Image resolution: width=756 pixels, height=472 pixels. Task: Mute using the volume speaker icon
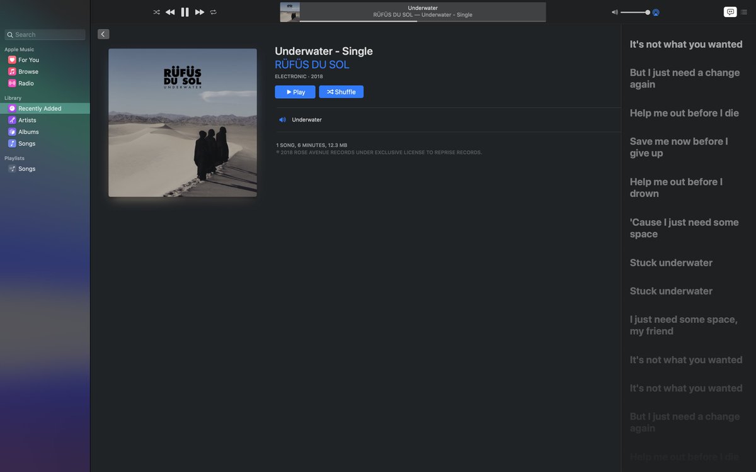[615, 12]
